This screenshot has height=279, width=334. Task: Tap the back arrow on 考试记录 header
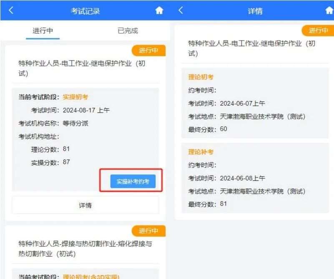point(12,10)
